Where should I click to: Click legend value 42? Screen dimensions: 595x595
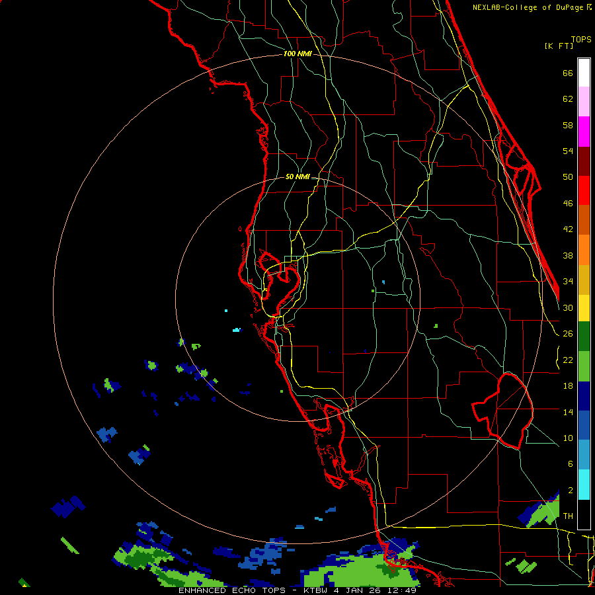click(568, 229)
